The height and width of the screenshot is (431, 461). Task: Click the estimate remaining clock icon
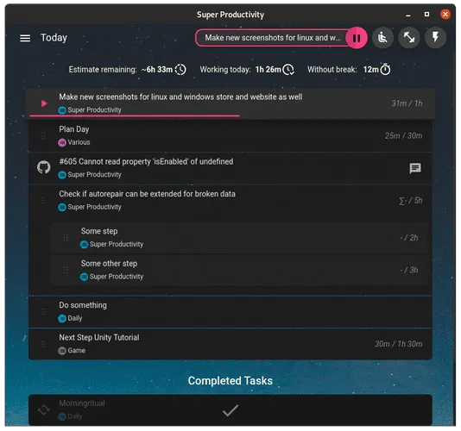pos(180,70)
